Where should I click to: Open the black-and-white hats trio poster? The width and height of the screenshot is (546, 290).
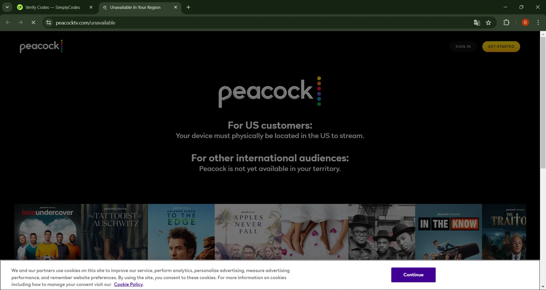pyautogui.click(x=382, y=232)
